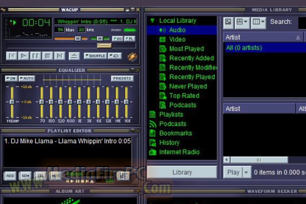
Task: Click the 1K band slider handle
Action: pos(79,102)
